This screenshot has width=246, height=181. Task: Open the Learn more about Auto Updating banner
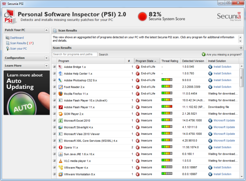pyautogui.click(x=27, y=93)
